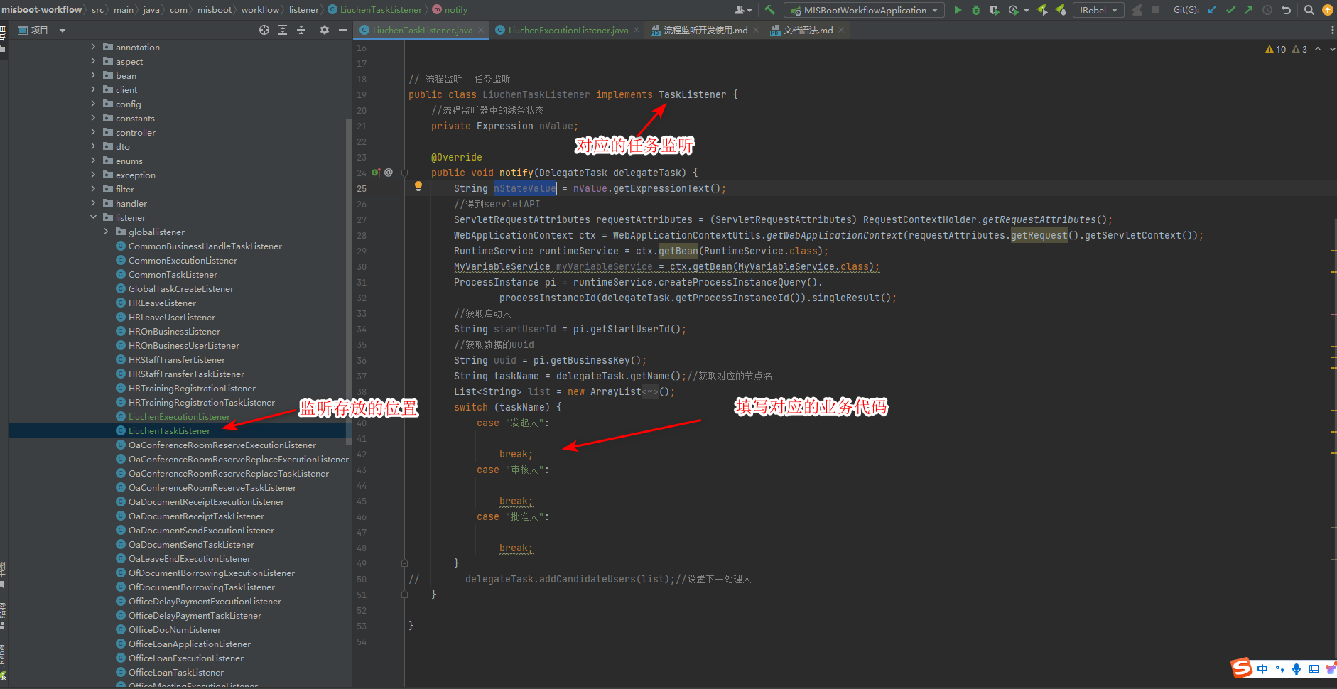
Task: Select OfficeDocNumListener in project tree
Action: click(174, 629)
